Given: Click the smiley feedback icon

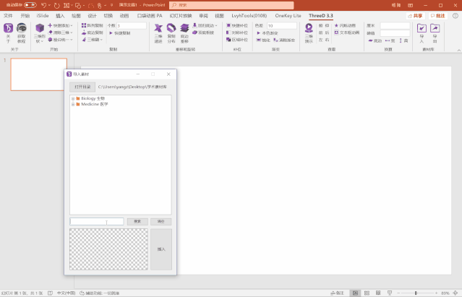Looking at the screenshot, I should pyautogui.click(x=455, y=16).
